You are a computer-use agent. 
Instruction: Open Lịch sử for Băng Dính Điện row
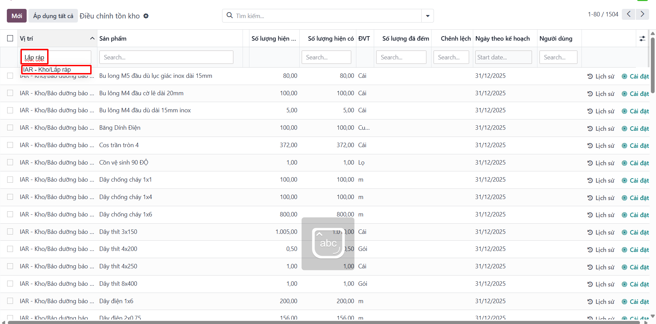601,128
